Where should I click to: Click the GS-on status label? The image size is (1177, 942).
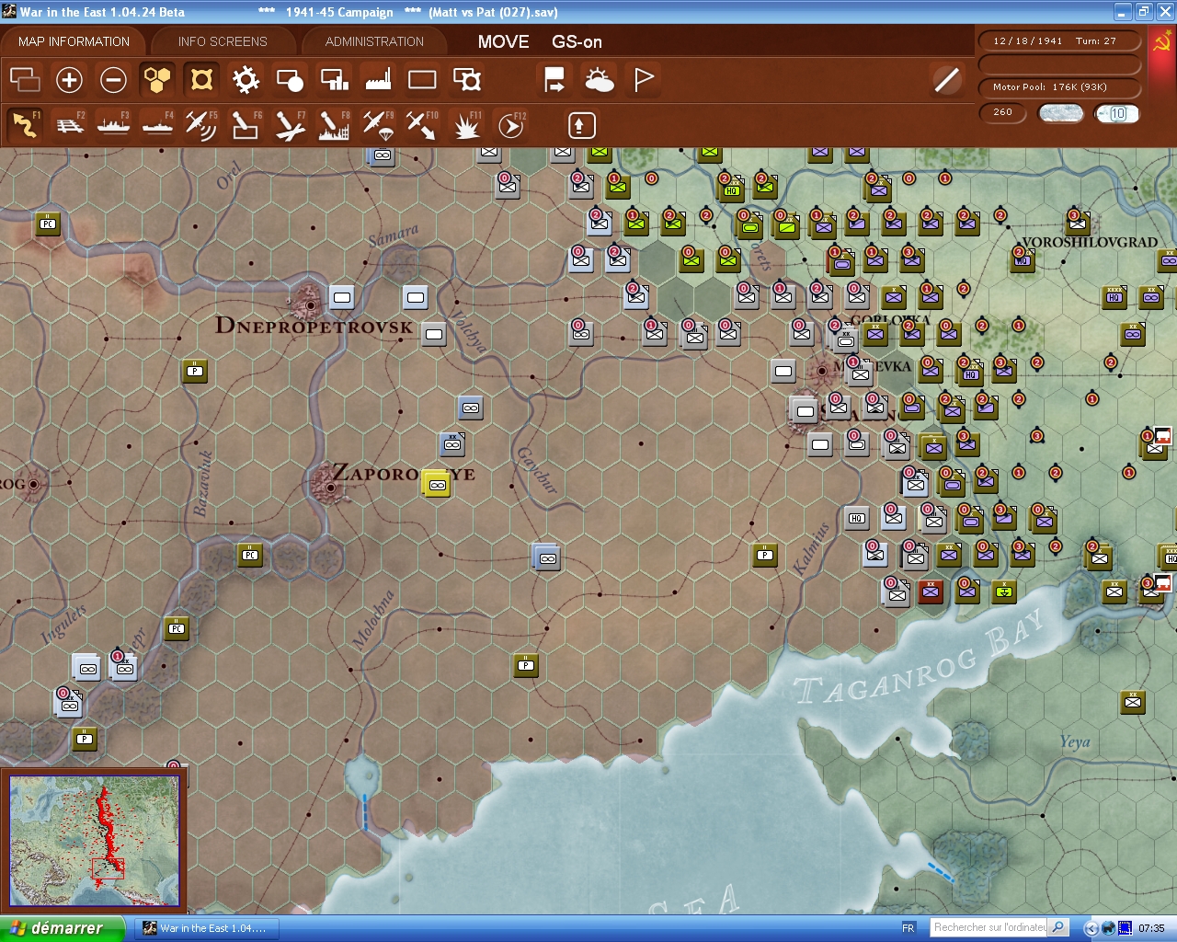pos(577,41)
